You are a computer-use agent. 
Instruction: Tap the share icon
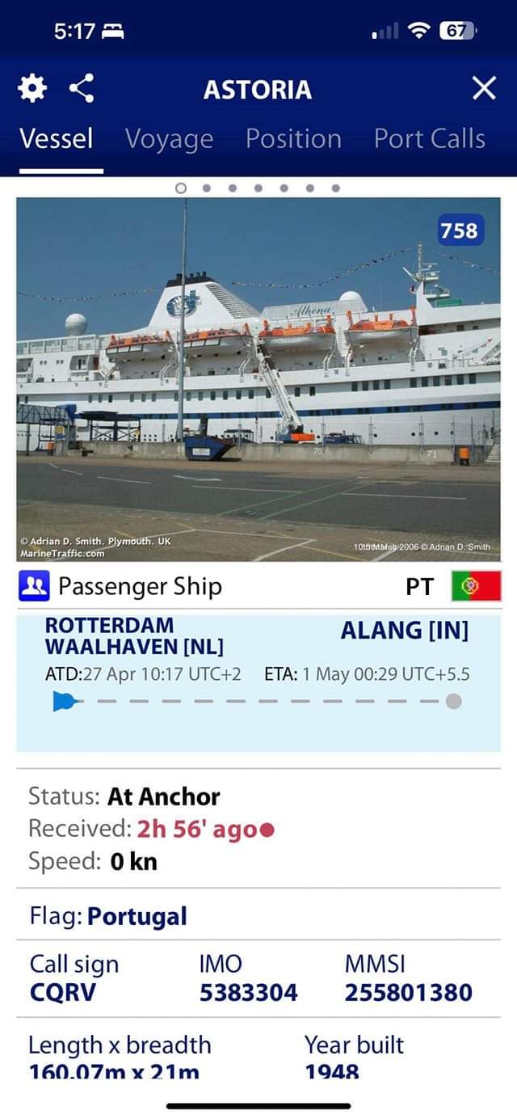[81, 88]
